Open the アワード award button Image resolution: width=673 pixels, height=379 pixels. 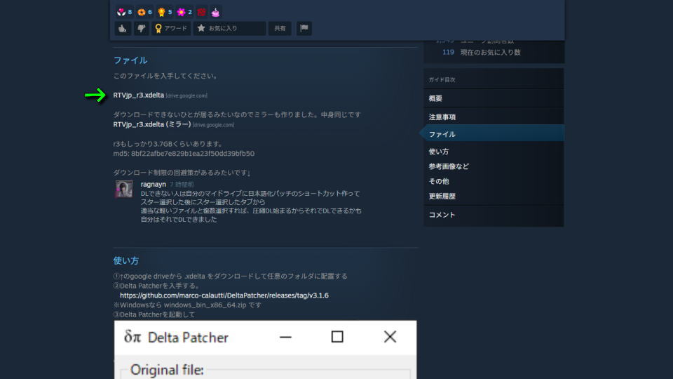pos(171,28)
